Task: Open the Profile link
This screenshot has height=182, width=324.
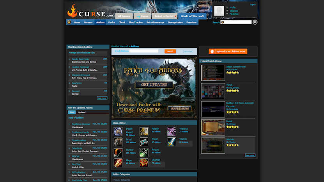Action: tap(232, 7)
